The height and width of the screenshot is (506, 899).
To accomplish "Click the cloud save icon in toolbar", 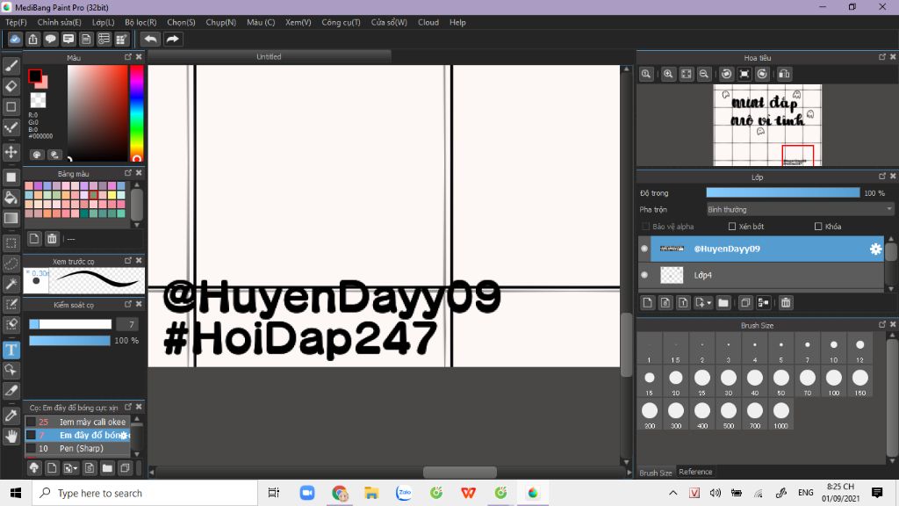I will coord(15,39).
